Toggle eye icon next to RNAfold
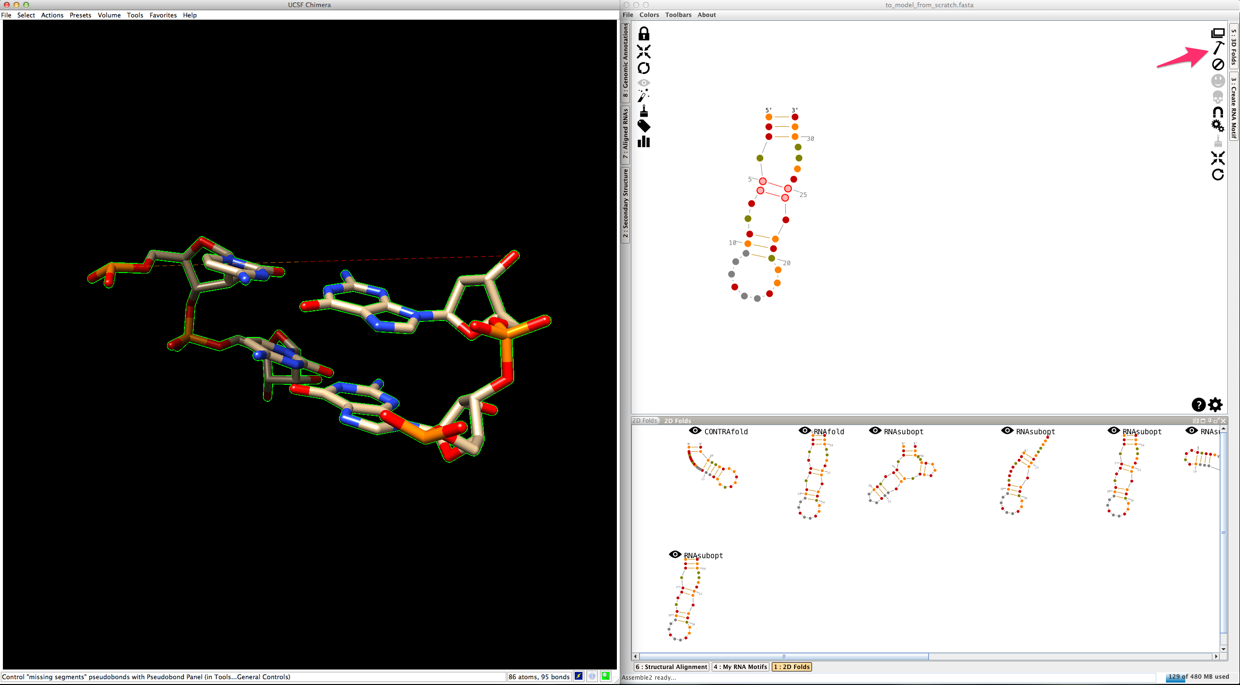The height and width of the screenshot is (685, 1240). click(x=805, y=431)
